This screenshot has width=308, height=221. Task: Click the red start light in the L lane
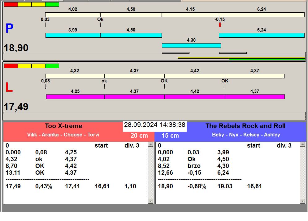pyautogui.click(x=11, y=66)
